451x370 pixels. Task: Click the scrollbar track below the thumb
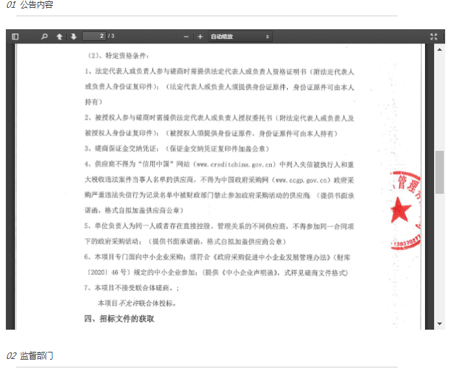(x=440, y=260)
